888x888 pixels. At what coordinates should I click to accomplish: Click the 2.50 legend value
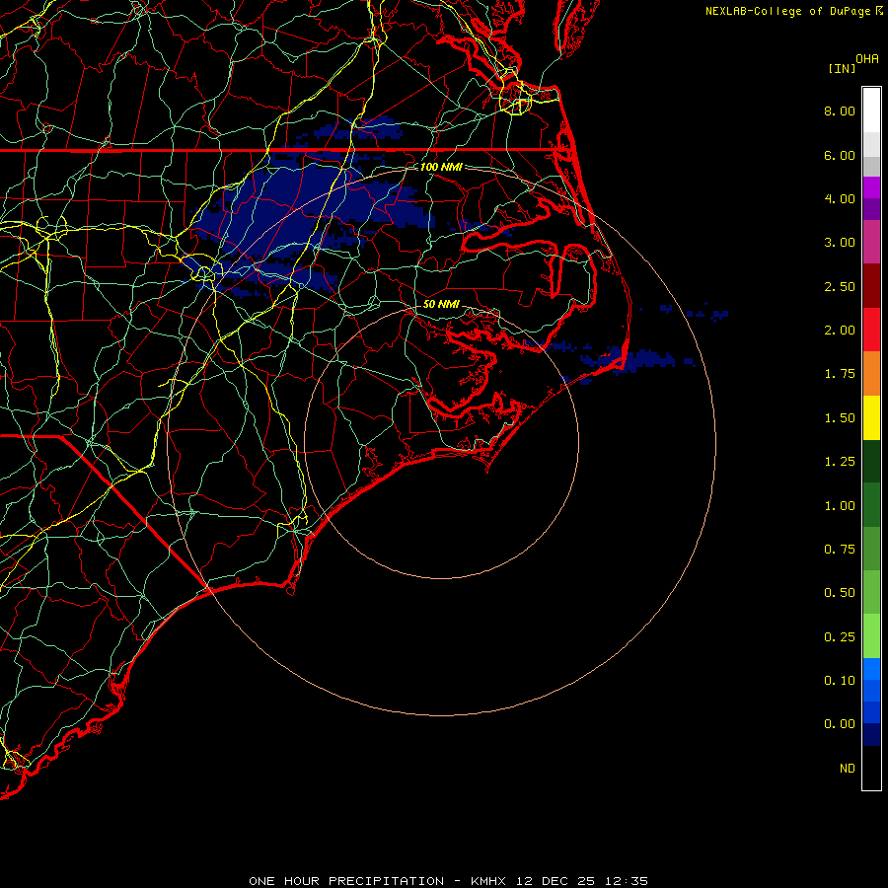(x=840, y=286)
